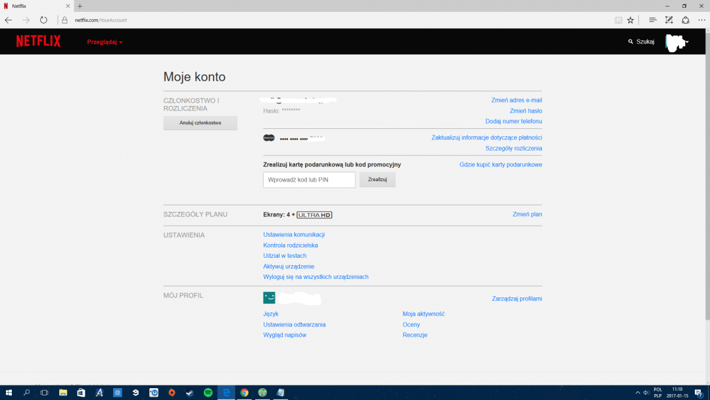
Task: Click the Netflix logo in header
Action: point(38,41)
